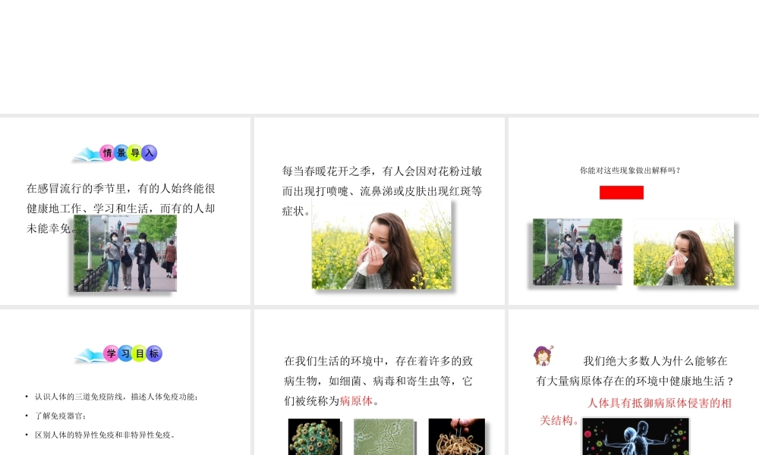Select bullet 区别人体的特异性免疫和非特异性免疫

tap(105, 435)
